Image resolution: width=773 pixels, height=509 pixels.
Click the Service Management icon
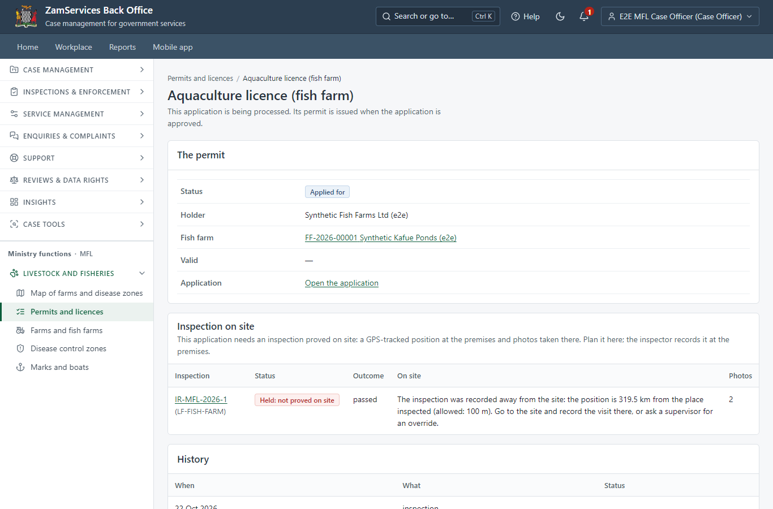click(x=14, y=114)
